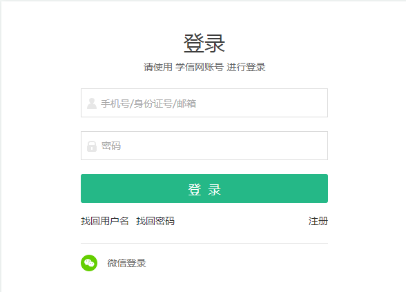The image size is (406, 292).
Task: Click the 登 character on green button
Action: tap(195, 190)
